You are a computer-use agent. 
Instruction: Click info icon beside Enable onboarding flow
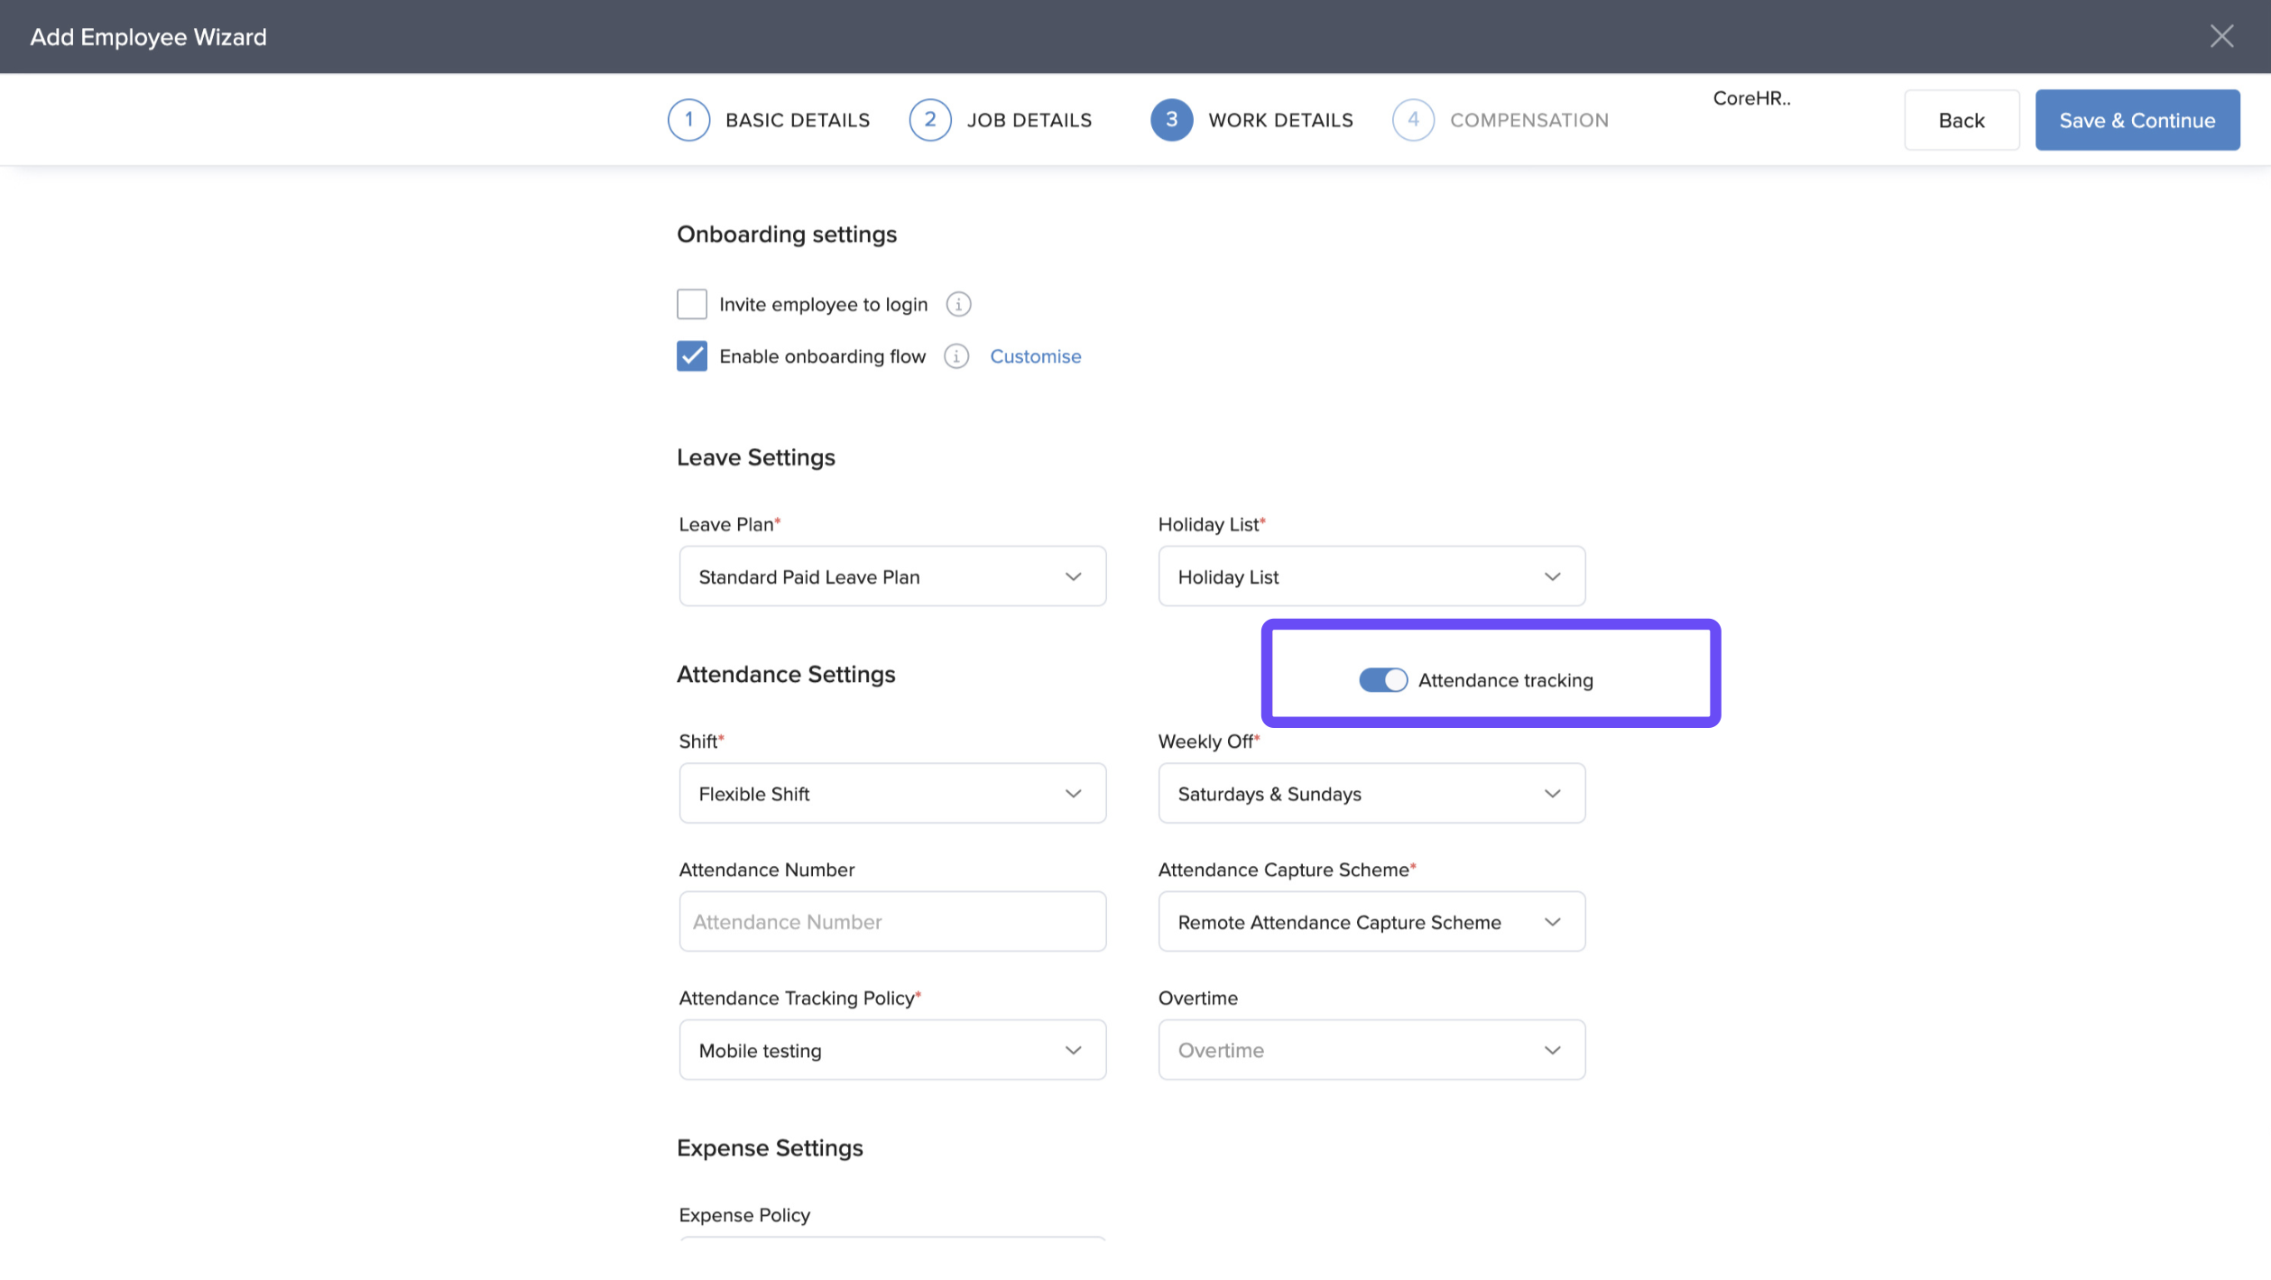tap(956, 356)
